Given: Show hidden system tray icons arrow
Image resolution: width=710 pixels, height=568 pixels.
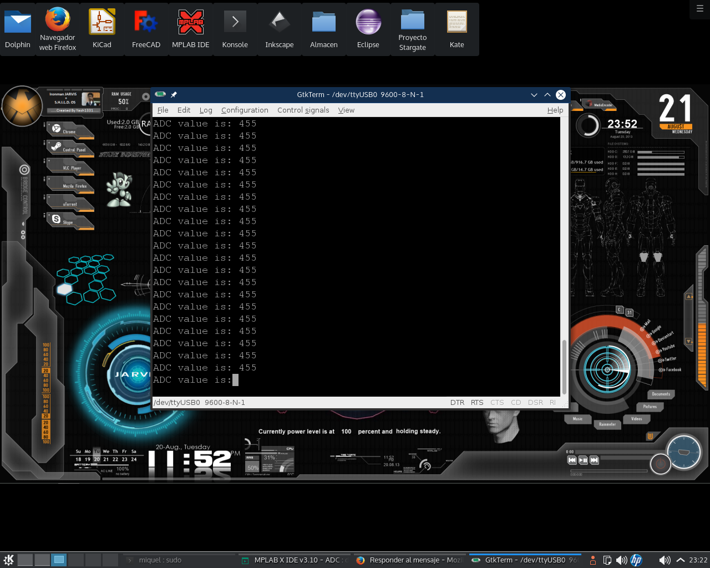Looking at the screenshot, I should (681, 560).
